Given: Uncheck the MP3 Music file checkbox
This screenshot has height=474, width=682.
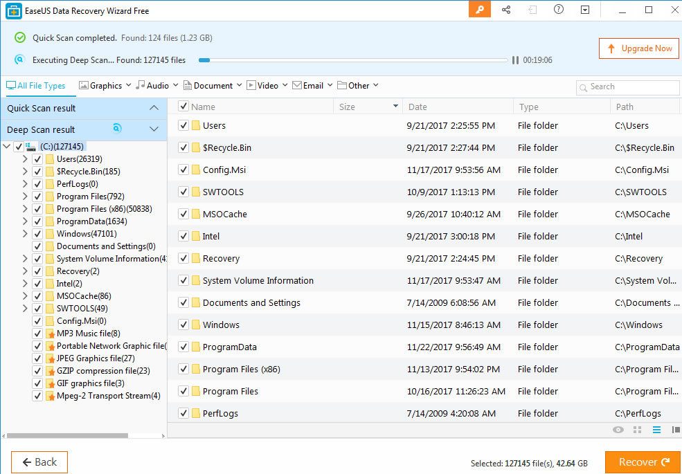Looking at the screenshot, I should (37, 334).
